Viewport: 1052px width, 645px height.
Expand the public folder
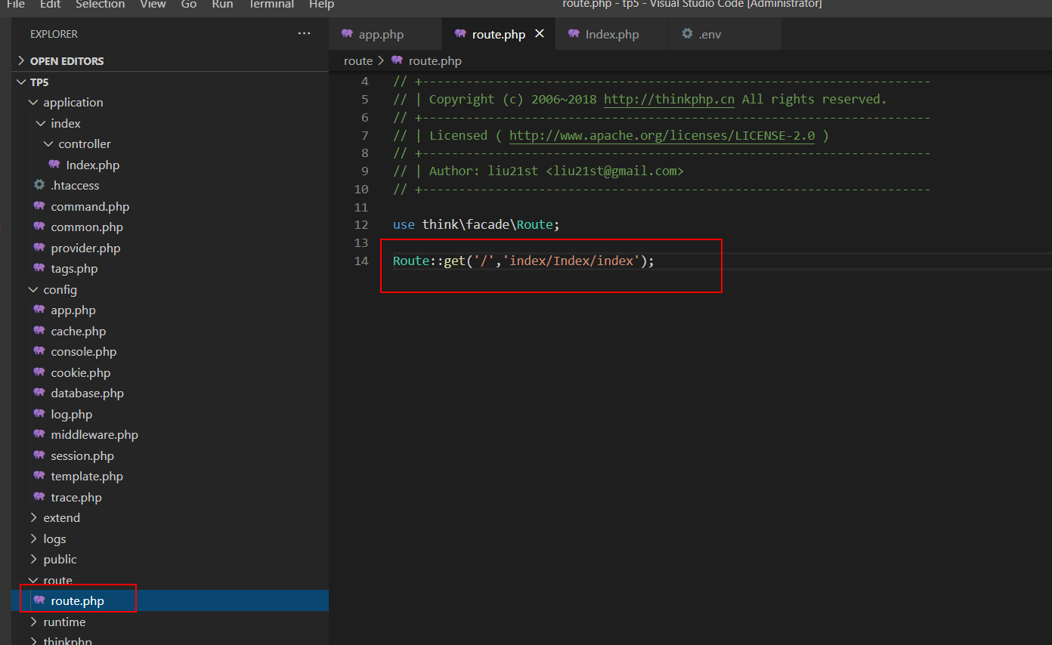(x=32, y=559)
